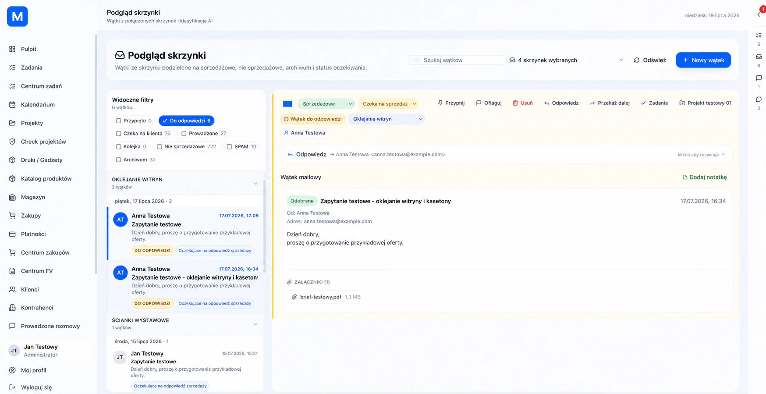Open Anna Testowa thread from 16:34

point(186,286)
